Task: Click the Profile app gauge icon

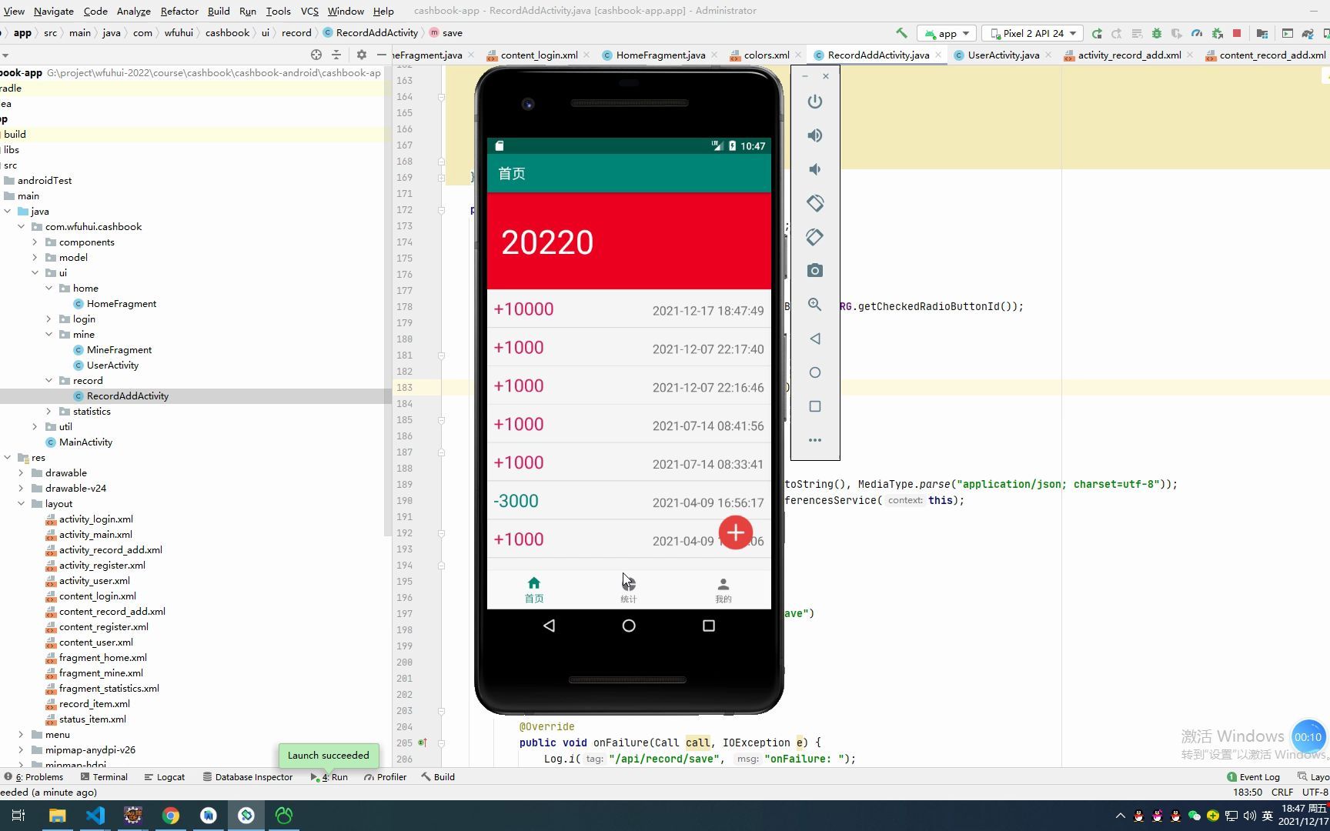Action: pyautogui.click(x=1196, y=33)
